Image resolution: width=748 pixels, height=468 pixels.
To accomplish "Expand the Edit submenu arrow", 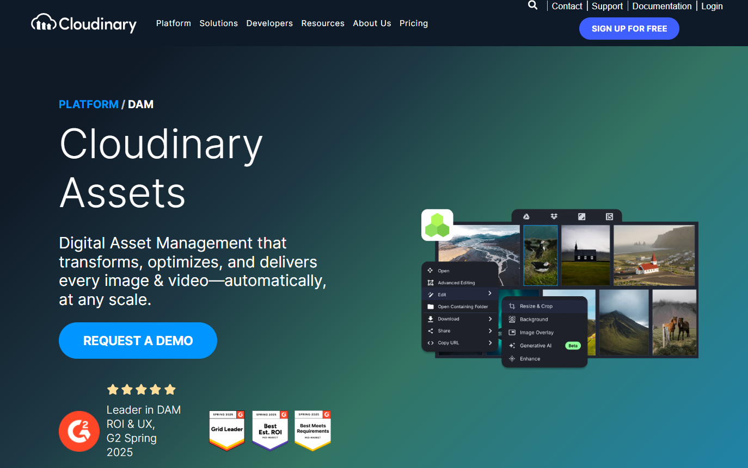I will click(490, 294).
